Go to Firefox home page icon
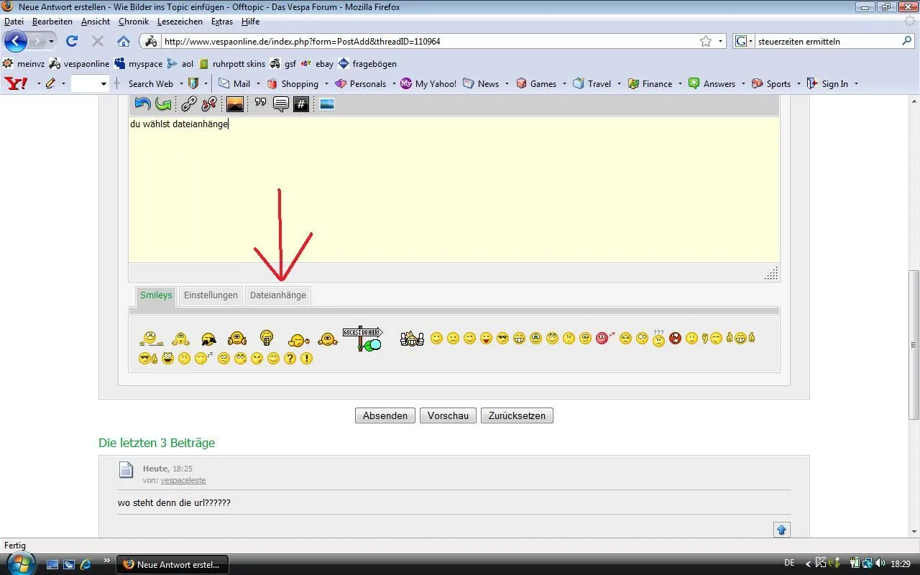Screen dimensions: 920x575 pos(124,41)
